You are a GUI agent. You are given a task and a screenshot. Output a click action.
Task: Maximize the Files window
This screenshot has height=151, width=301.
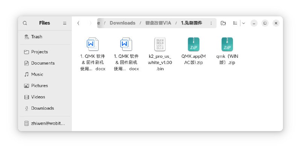[265, 23]
